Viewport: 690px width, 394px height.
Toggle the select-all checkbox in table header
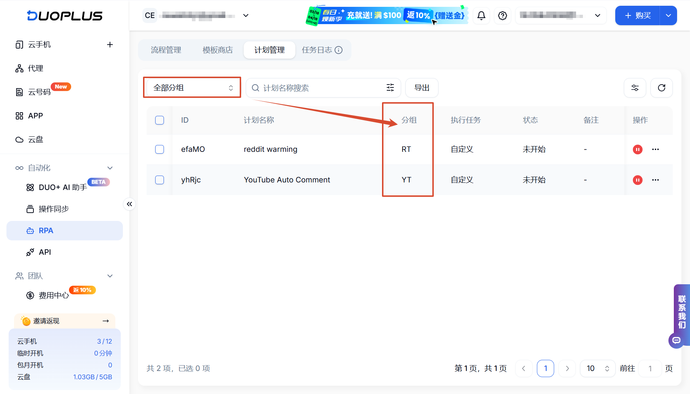[x=160, y=120]
